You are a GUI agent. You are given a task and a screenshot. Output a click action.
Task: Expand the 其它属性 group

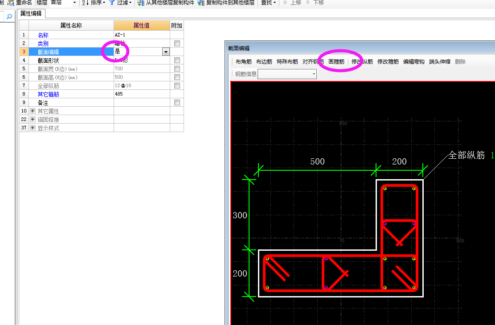coord(33,111)
